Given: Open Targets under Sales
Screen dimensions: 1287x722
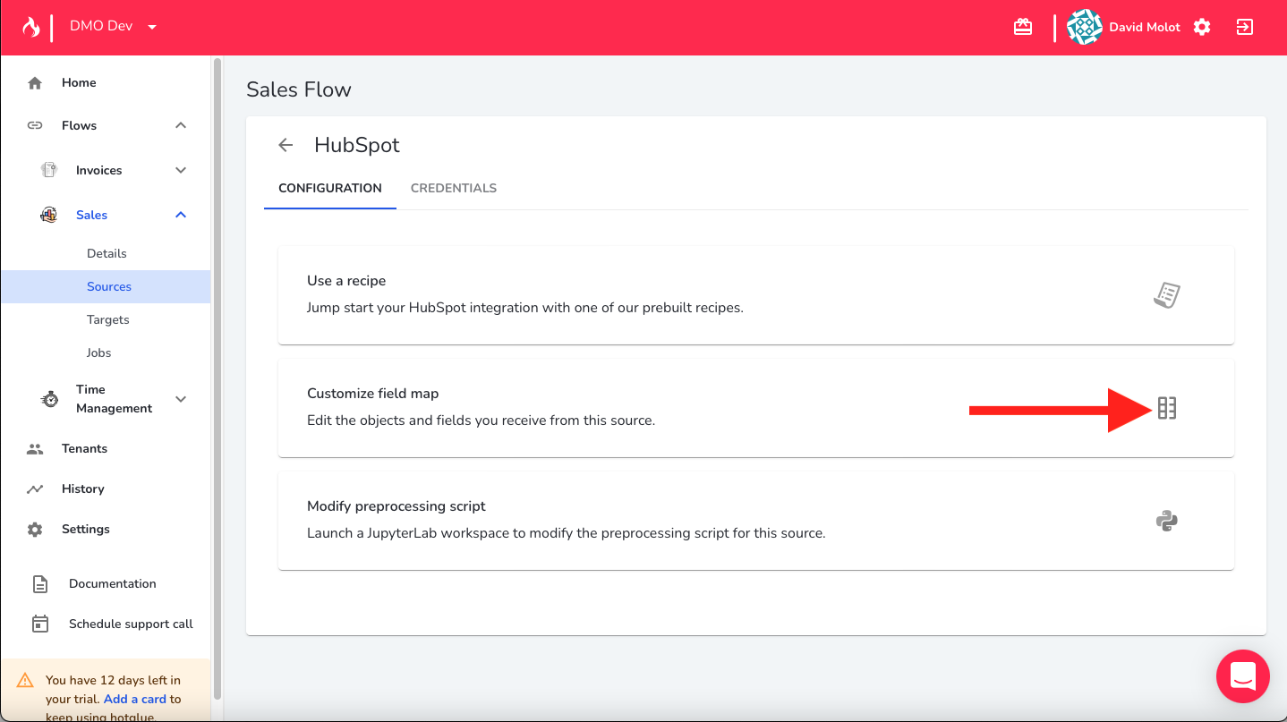Looking at the screenshot, I should (x=107, y=320).
